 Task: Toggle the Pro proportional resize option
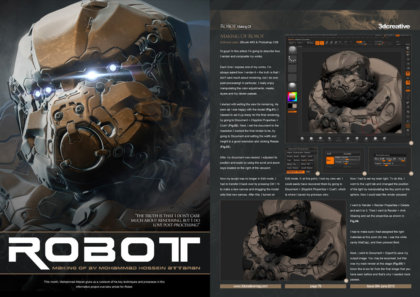pyautogui.click(x=330, y=161)
